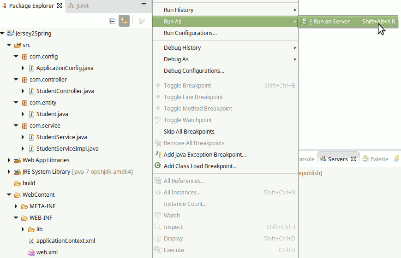Collapse the com.config package
The height and width of the screenshot is (258, 401).
(x=16, y=57)
